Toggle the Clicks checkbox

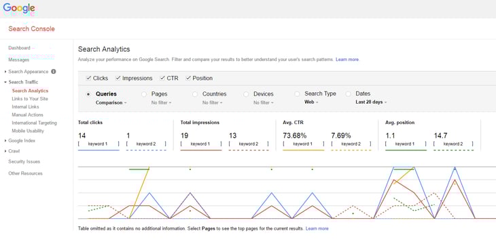tap(88, 78)
